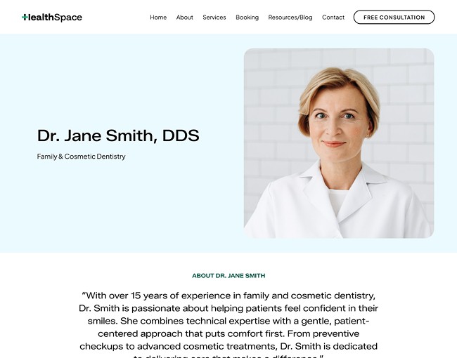Click the quote paragraph about 15 years experience
This screenshot has width=457, height=358.
(x=228, y=326)
